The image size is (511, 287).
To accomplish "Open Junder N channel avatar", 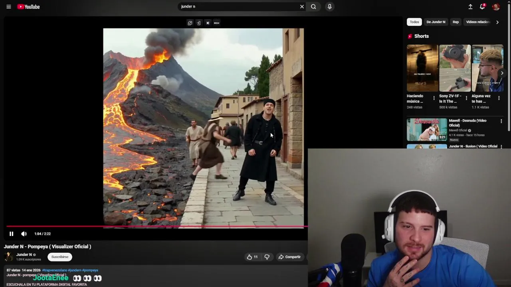I will click(x=8, y=257).
